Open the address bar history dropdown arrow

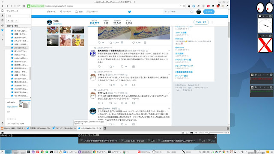tap(181, 6)
